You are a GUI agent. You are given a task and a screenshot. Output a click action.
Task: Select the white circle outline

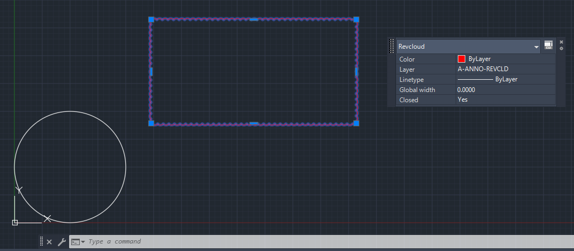tap(70, 111)
